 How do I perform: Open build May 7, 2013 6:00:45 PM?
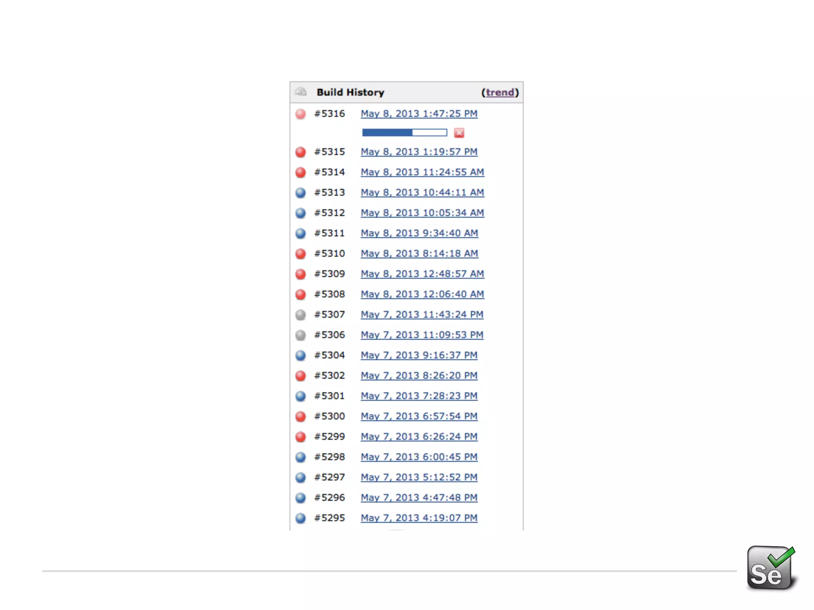(x=419, y=457)
